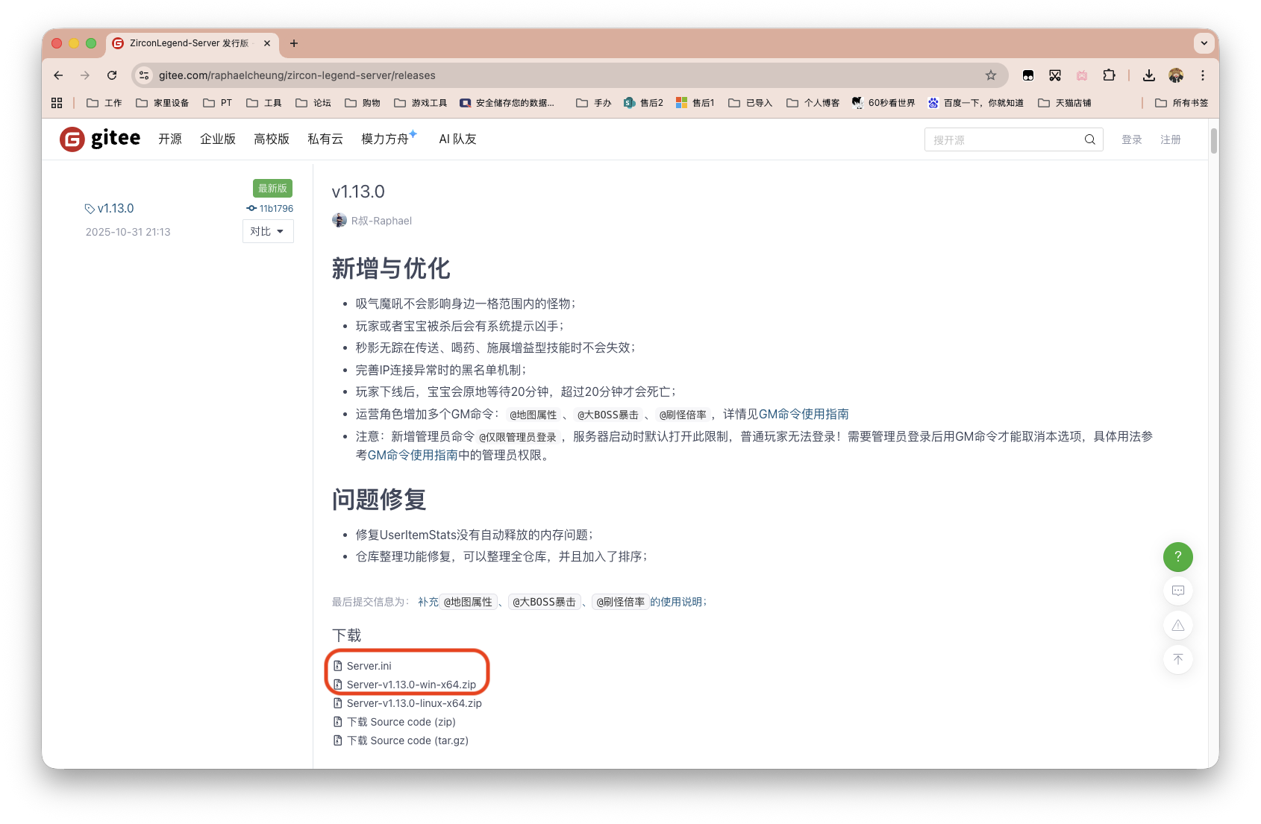Expand the 对比 comparison dropdown
The width and height of the screenshot is (1261, 824).
(267, 231)
